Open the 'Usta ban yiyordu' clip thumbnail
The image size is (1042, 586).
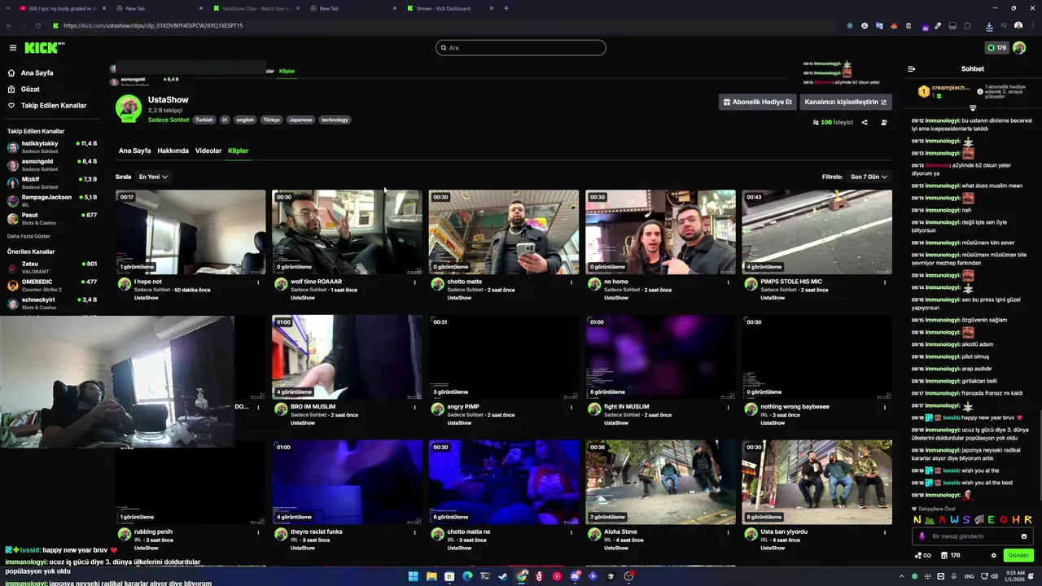(817, 482)
